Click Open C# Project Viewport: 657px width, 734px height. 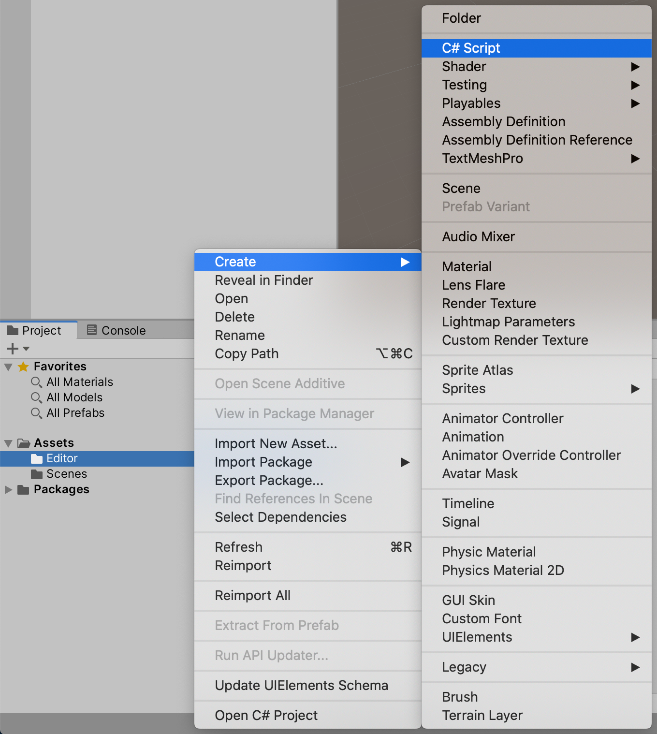[266, 715]
